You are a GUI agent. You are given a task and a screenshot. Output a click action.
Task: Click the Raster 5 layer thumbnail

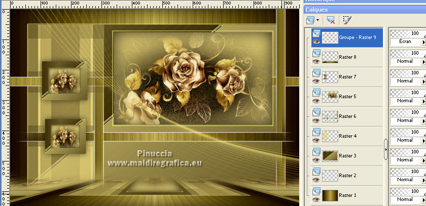pyautogui.click(x=330, y=97)
